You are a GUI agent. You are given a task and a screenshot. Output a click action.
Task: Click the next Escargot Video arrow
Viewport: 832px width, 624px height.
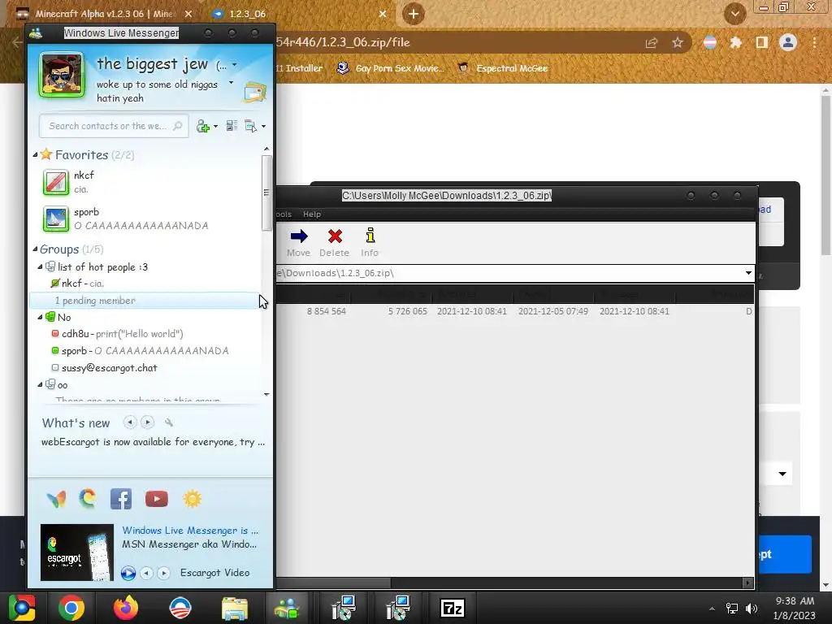point(164,573)
